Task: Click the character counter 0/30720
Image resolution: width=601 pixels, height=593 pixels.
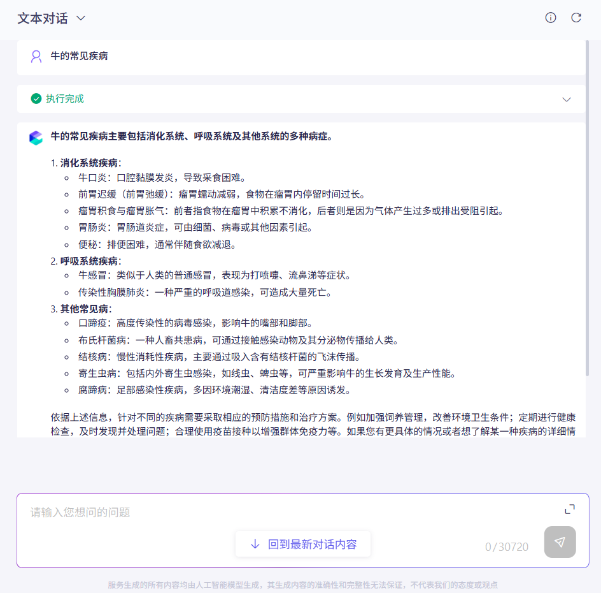Action: coord(507,546)
